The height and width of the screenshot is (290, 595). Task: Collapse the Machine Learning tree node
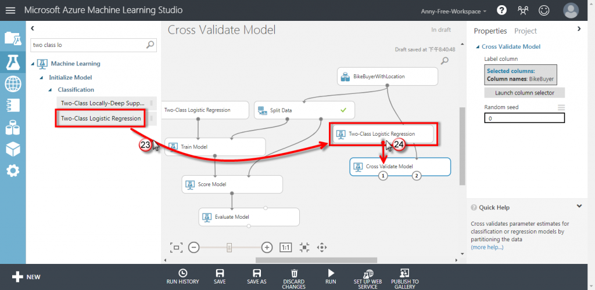(33, 64)
